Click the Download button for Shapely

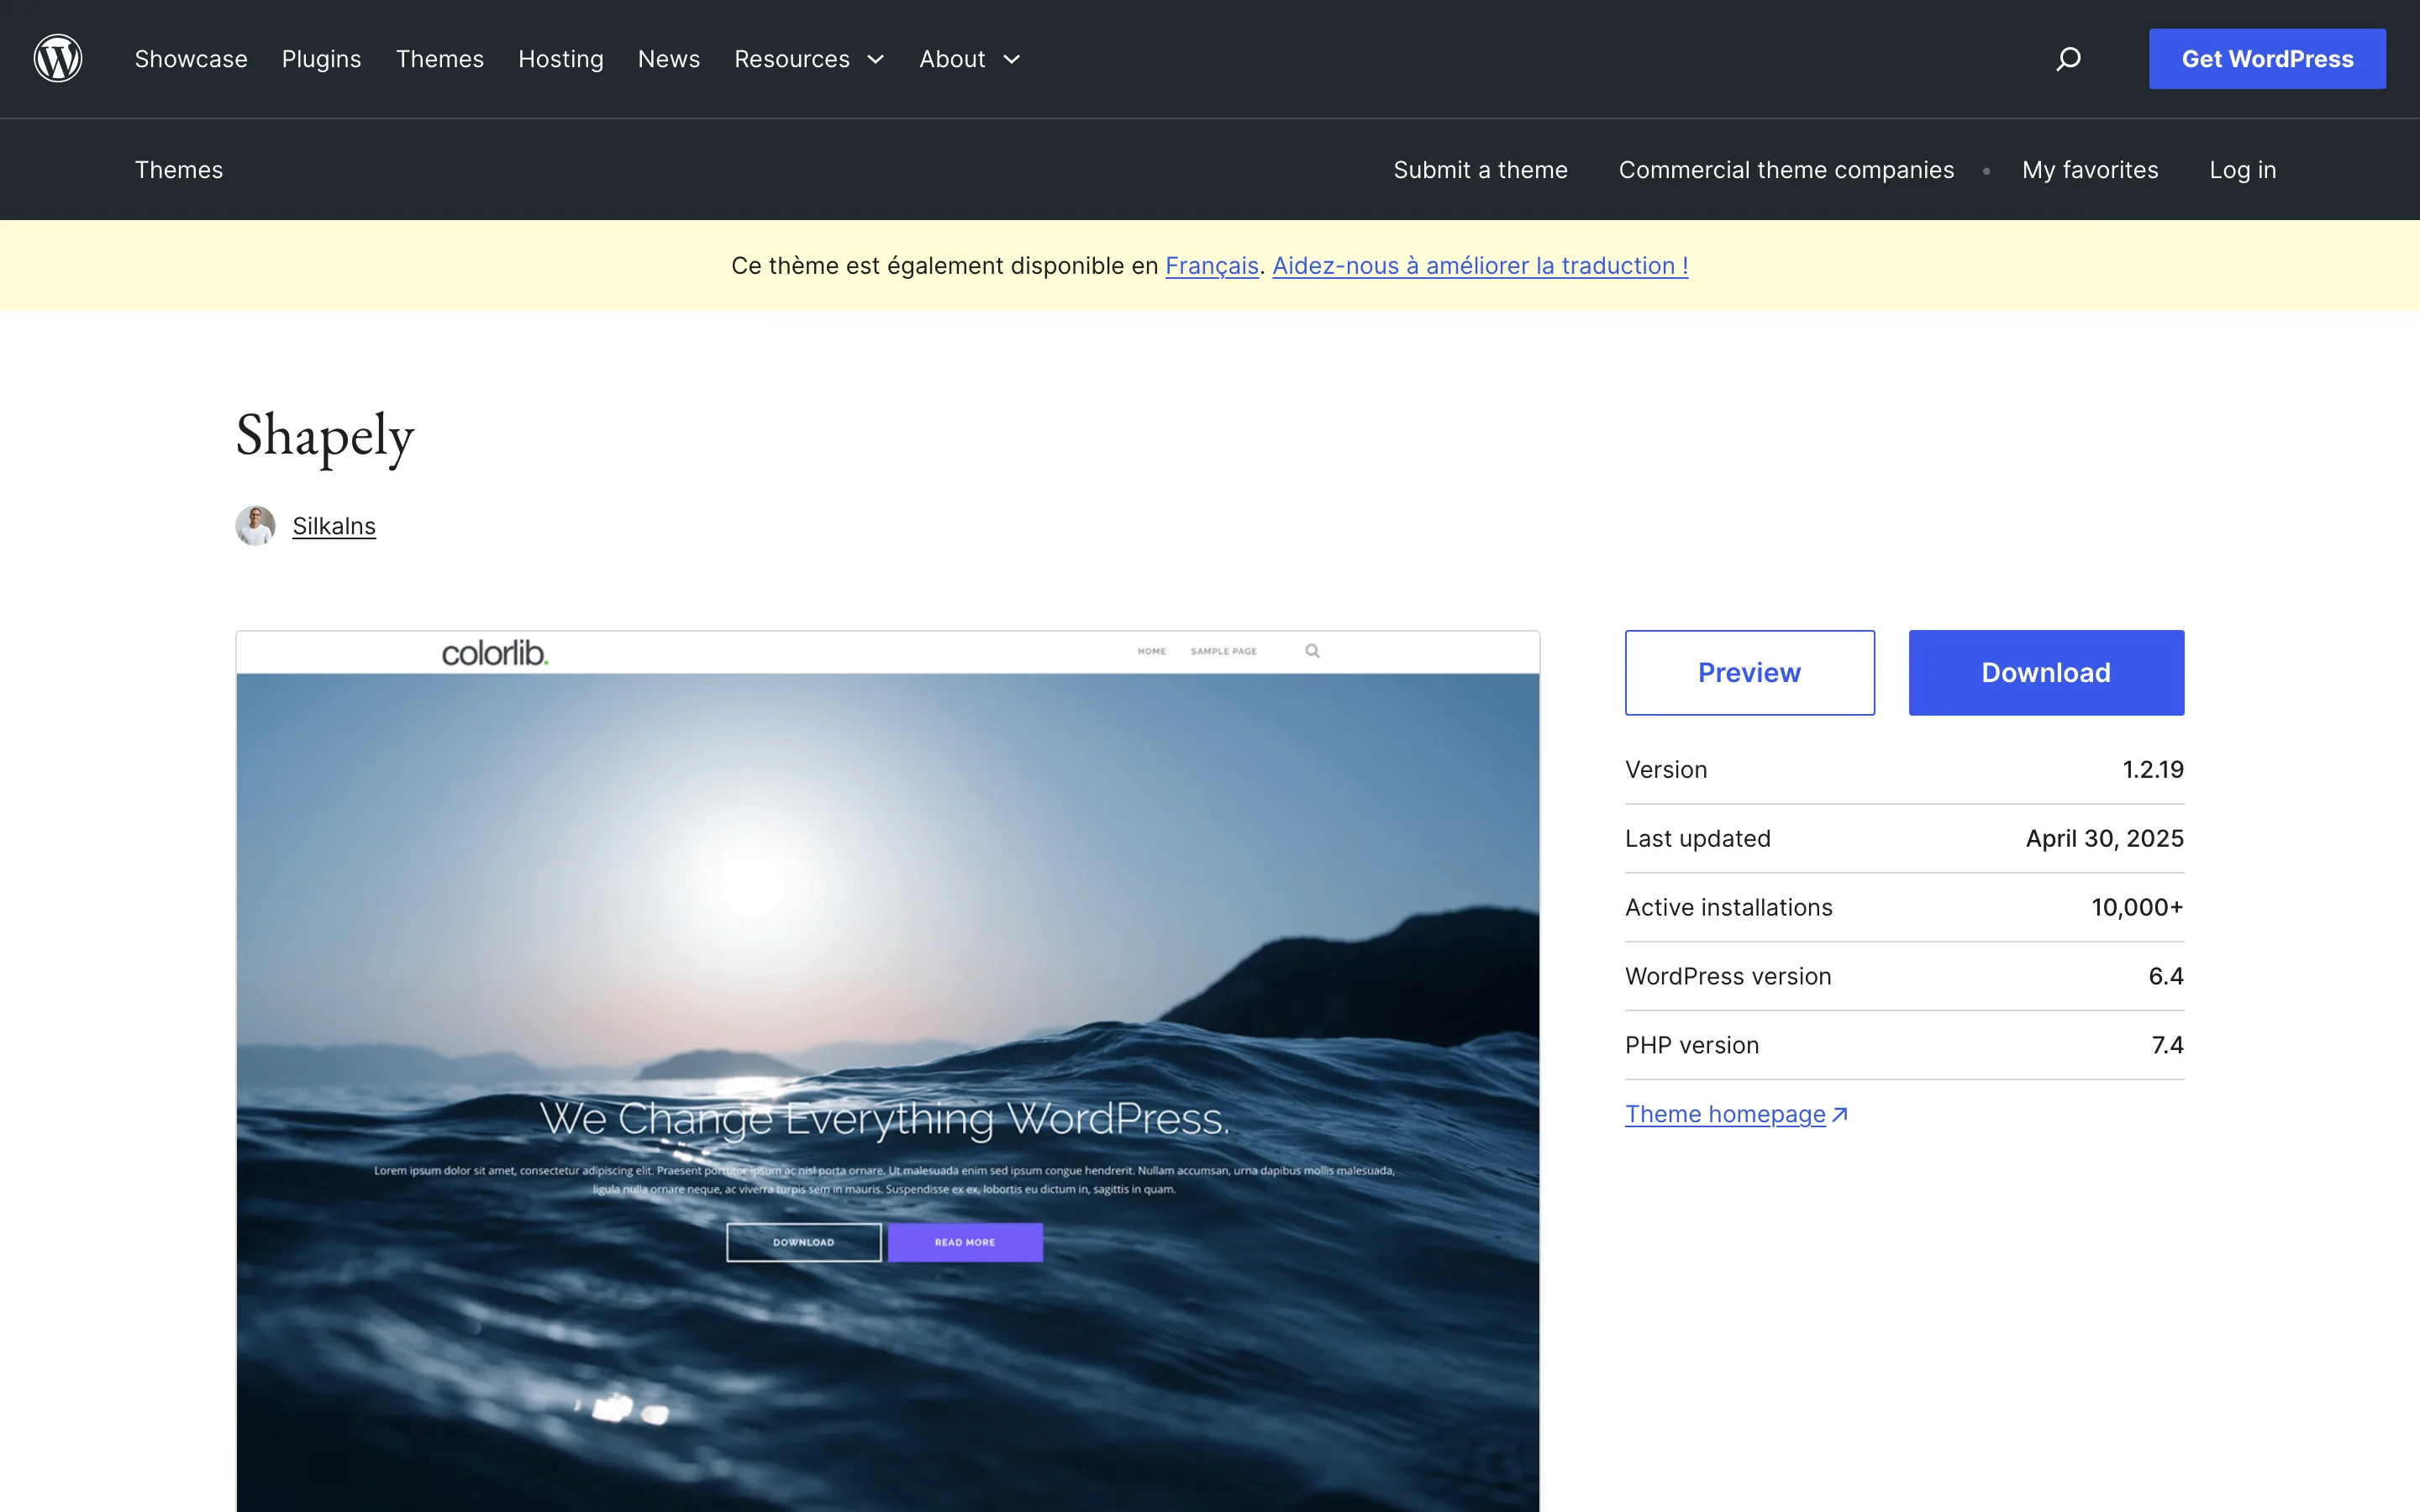2046,673
